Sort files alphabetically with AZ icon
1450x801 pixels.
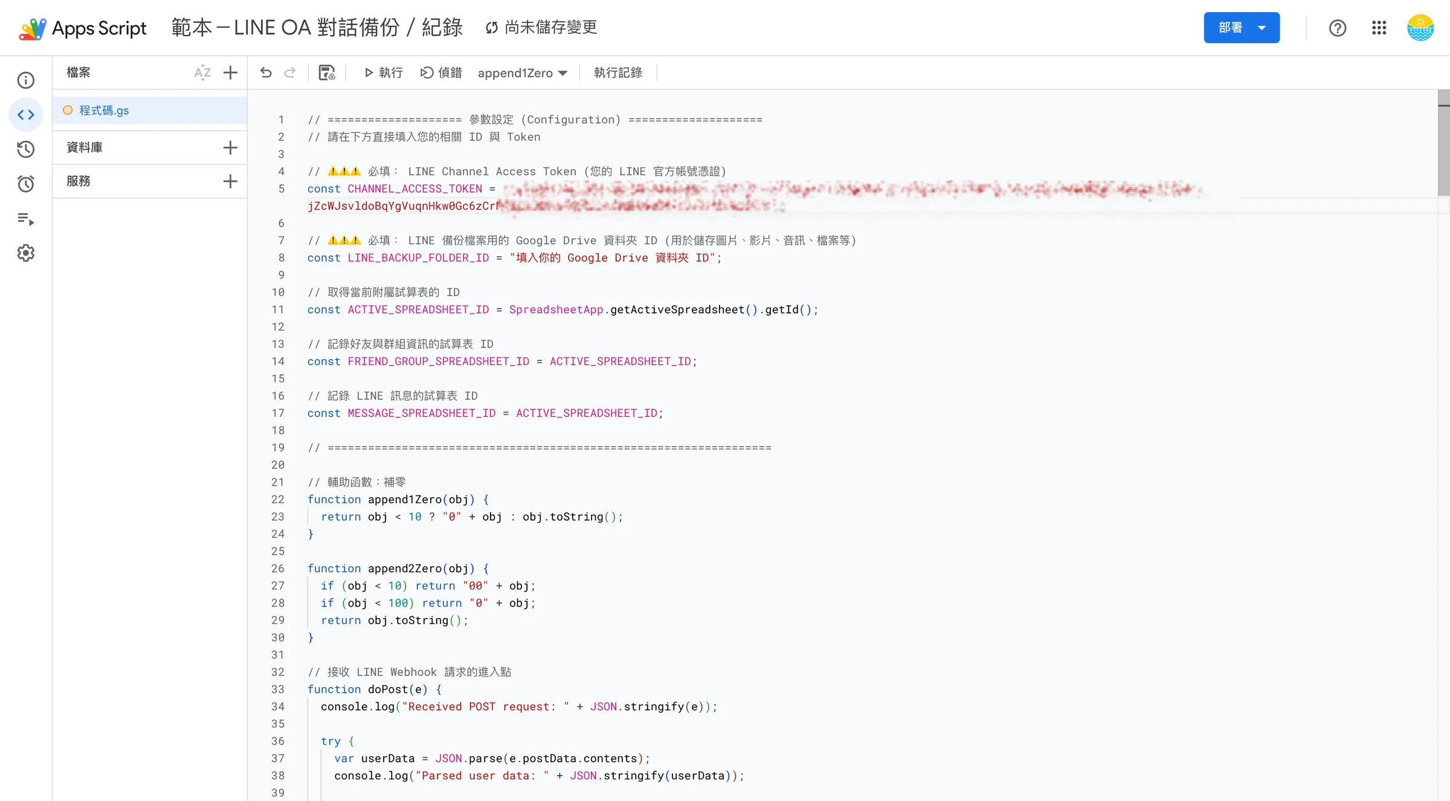(x=202, y=72)
